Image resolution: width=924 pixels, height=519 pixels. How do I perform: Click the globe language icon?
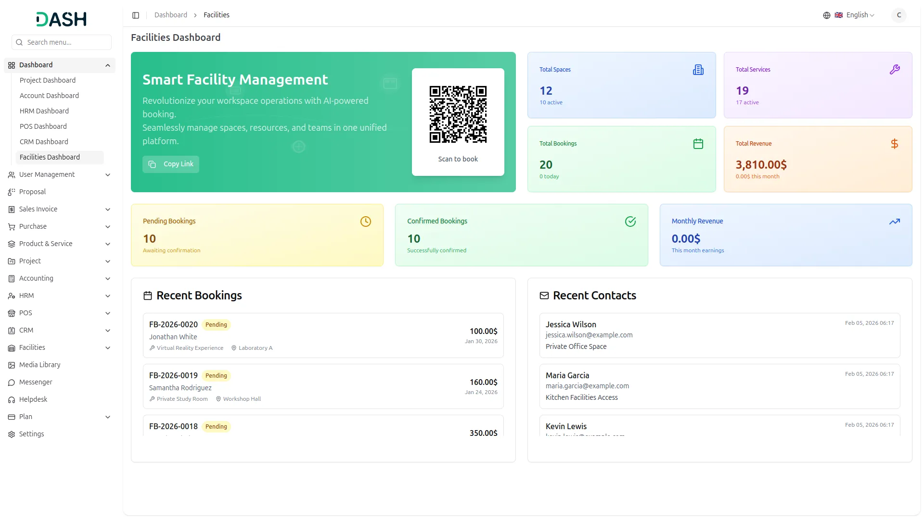tap(826, 15)
